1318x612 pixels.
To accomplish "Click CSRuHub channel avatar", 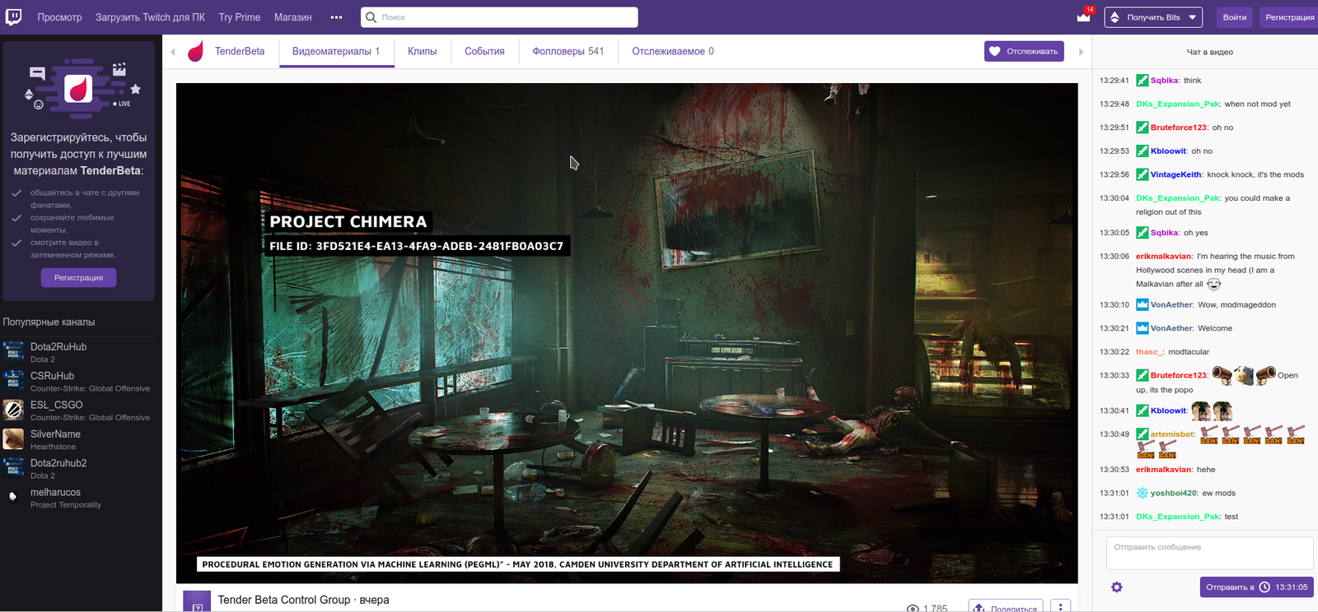I will [x=13, y=381].
